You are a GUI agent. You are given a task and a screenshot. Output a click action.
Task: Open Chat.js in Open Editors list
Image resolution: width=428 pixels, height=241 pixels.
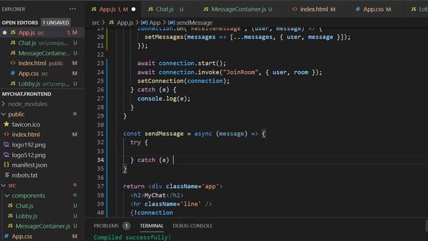click(x=42, y=43)
